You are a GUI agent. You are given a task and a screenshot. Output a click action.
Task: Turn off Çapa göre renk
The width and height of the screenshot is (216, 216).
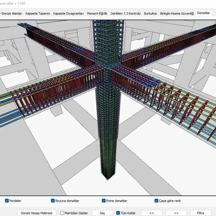point(157,201)
